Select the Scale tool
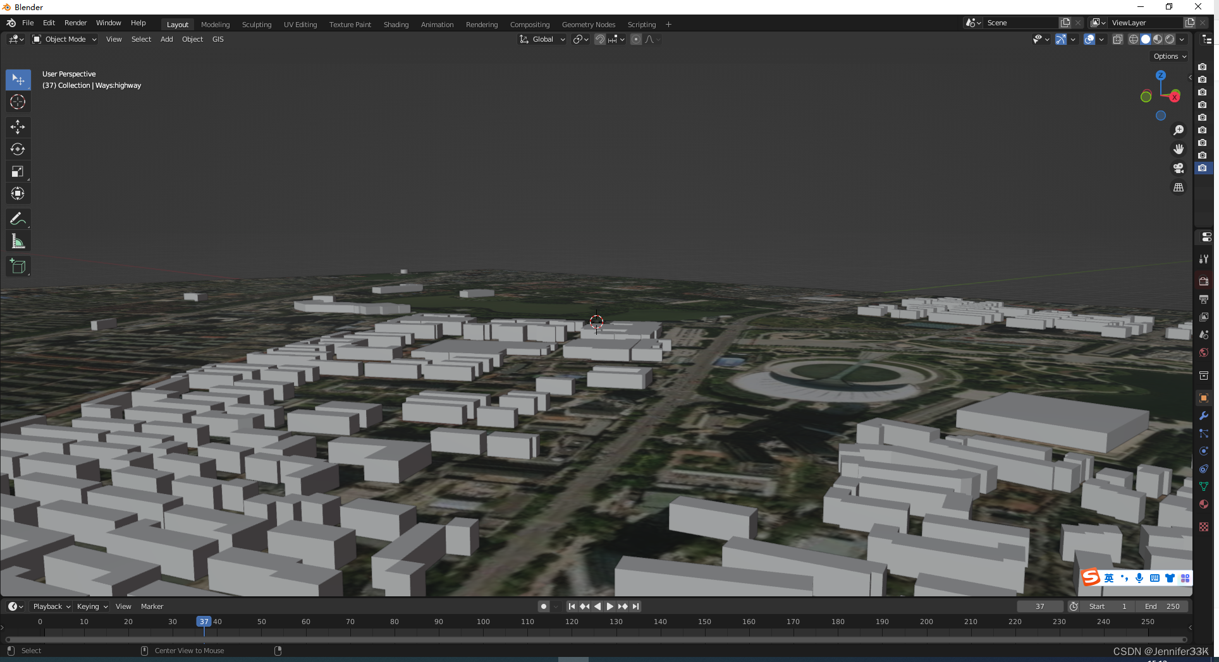The height and width of the screenshot is (662, 1219). point(18,171)
